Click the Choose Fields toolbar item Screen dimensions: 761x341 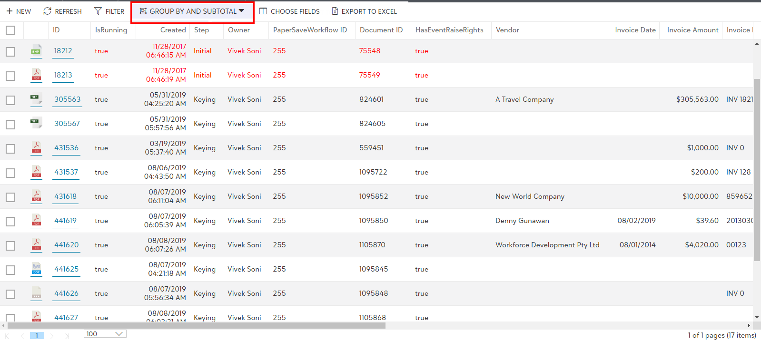pyautogui.click(x=289, y=11)
